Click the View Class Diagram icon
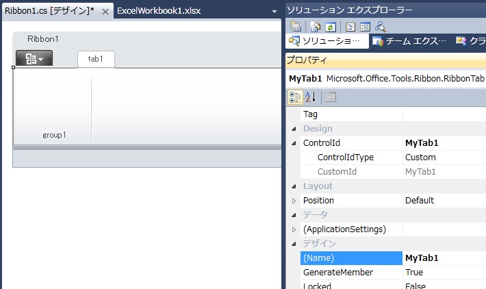The height and width of the screenshot is (289, 486). pos(381,27)
